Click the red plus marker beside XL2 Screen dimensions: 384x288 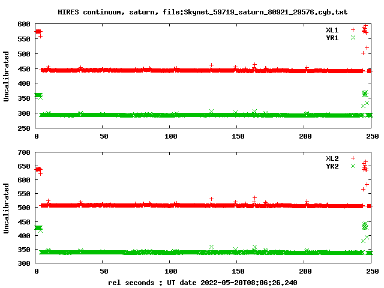coord(353,158)
